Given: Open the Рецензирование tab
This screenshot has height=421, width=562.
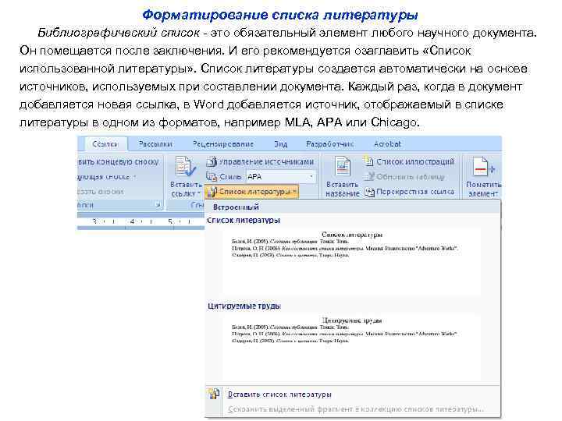Looking at the screenshot, I should point(223,144).
